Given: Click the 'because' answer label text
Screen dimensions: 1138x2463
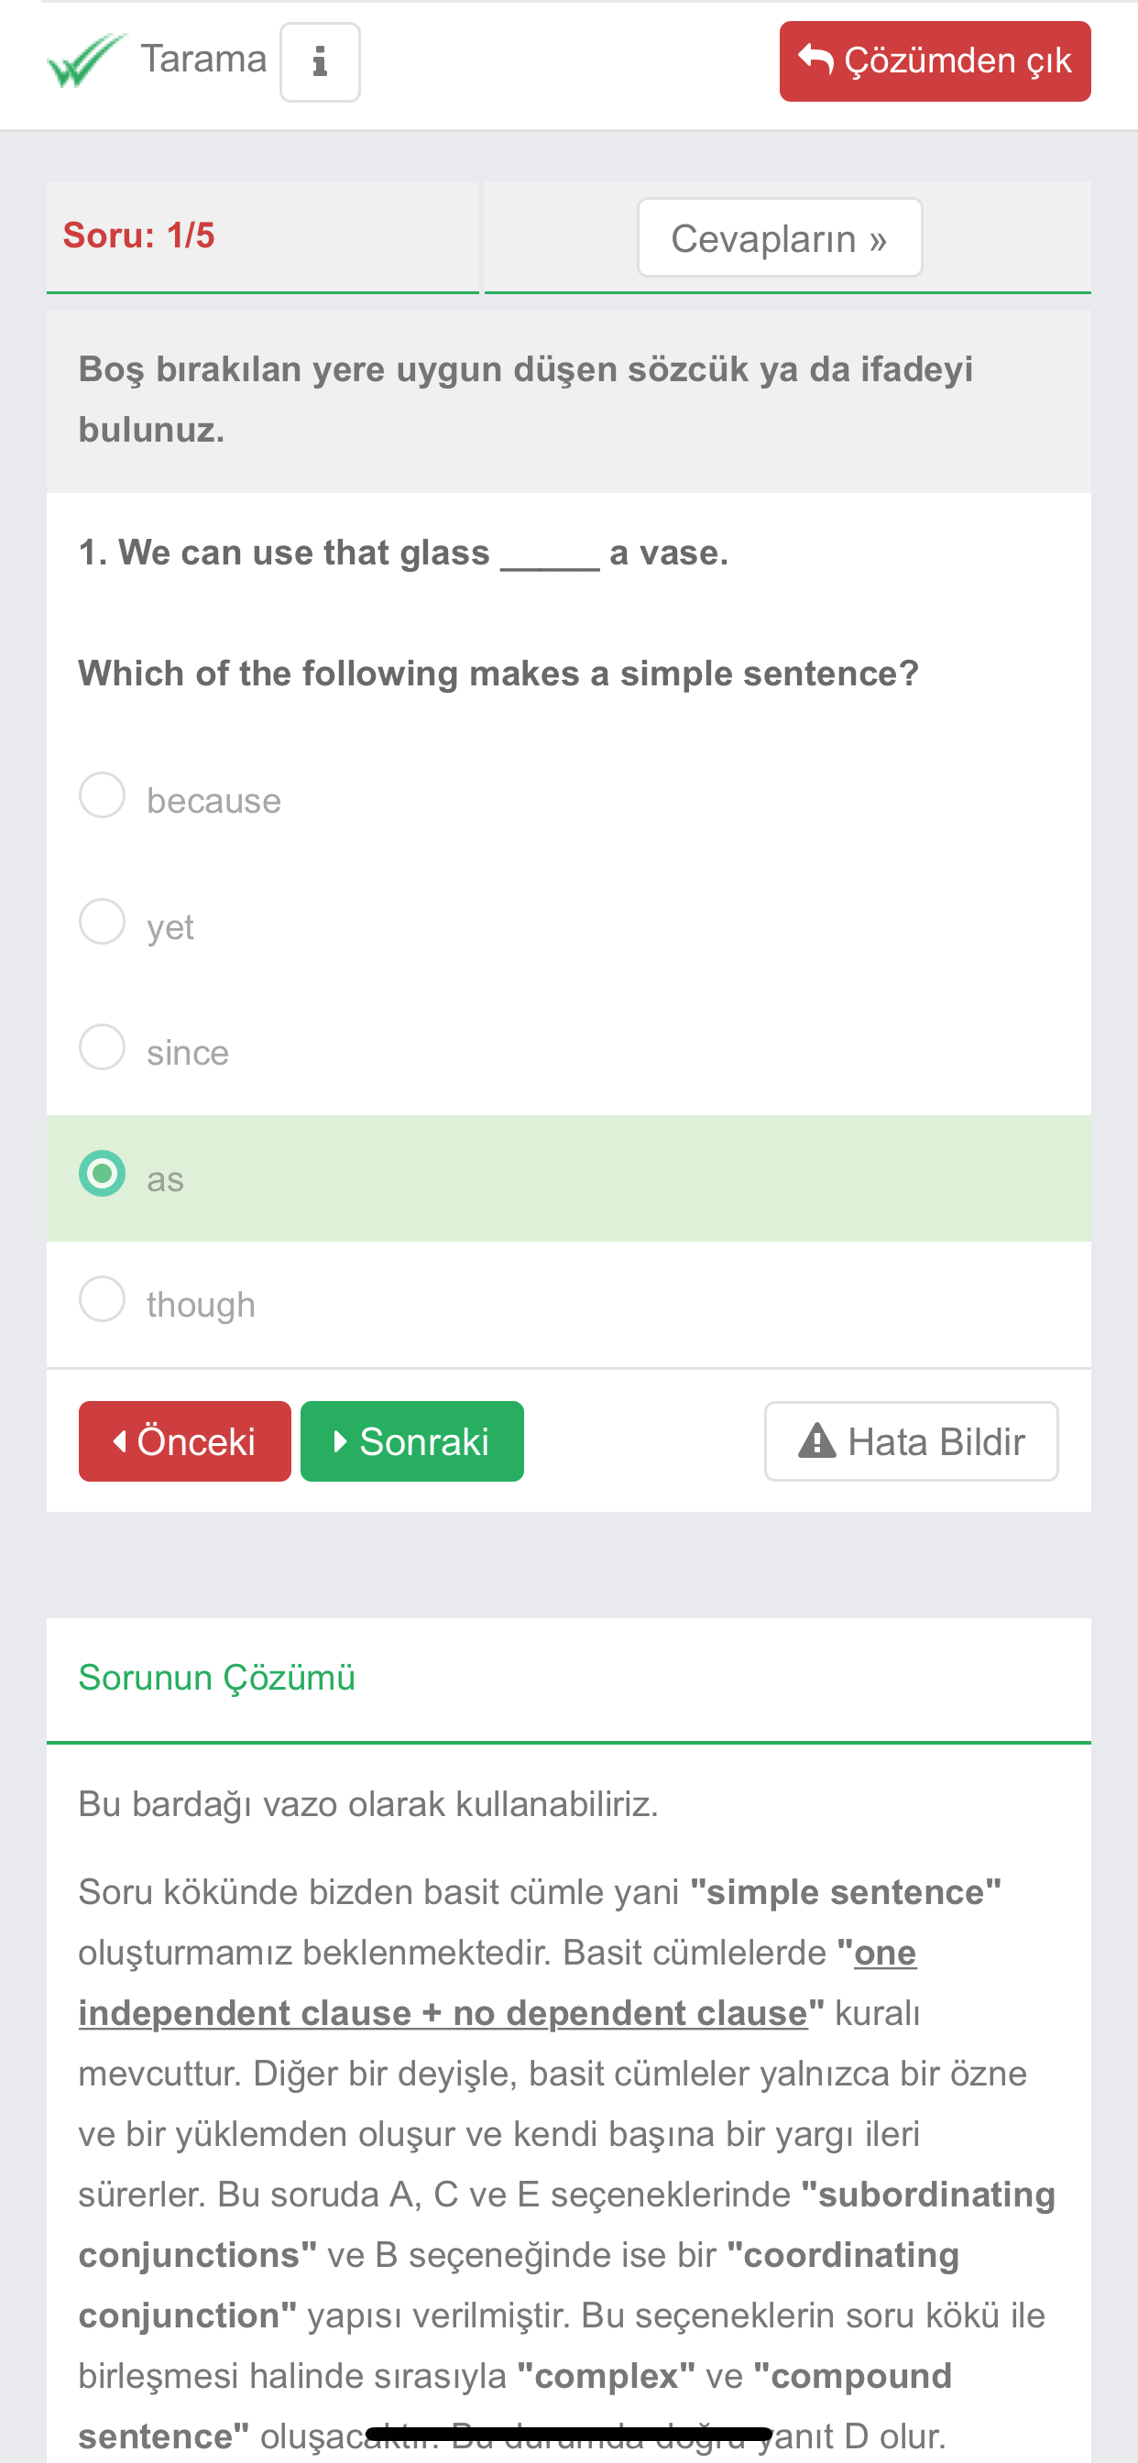Looking at the screenshot, I should coord(214,801).
